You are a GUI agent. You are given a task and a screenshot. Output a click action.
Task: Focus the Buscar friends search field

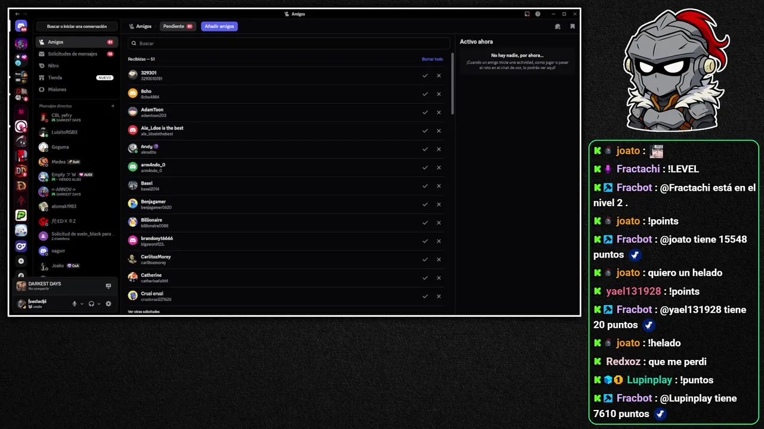[x=289, y=43]
